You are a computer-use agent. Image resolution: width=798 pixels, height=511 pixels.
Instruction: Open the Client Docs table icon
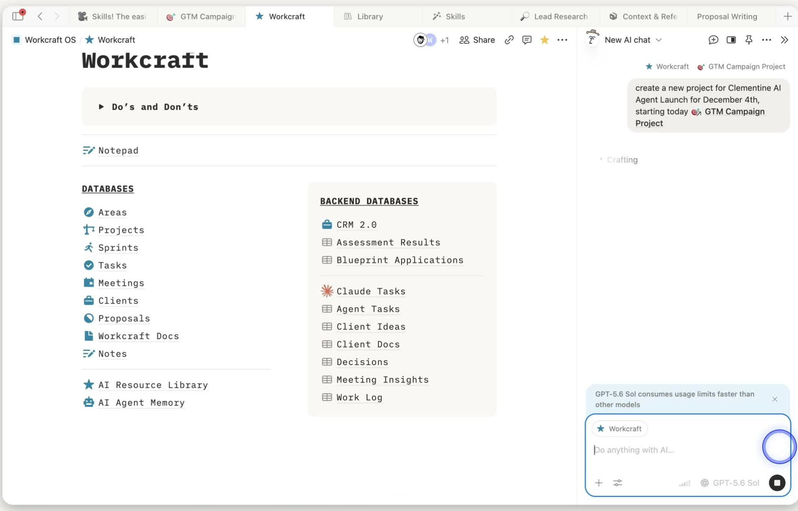click(x=327, y=344)
